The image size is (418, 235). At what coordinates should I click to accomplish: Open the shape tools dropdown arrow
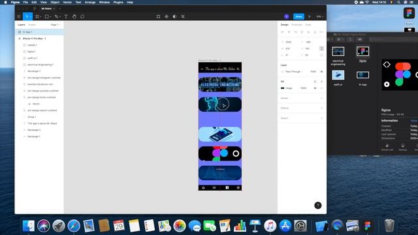coord(50,16)
